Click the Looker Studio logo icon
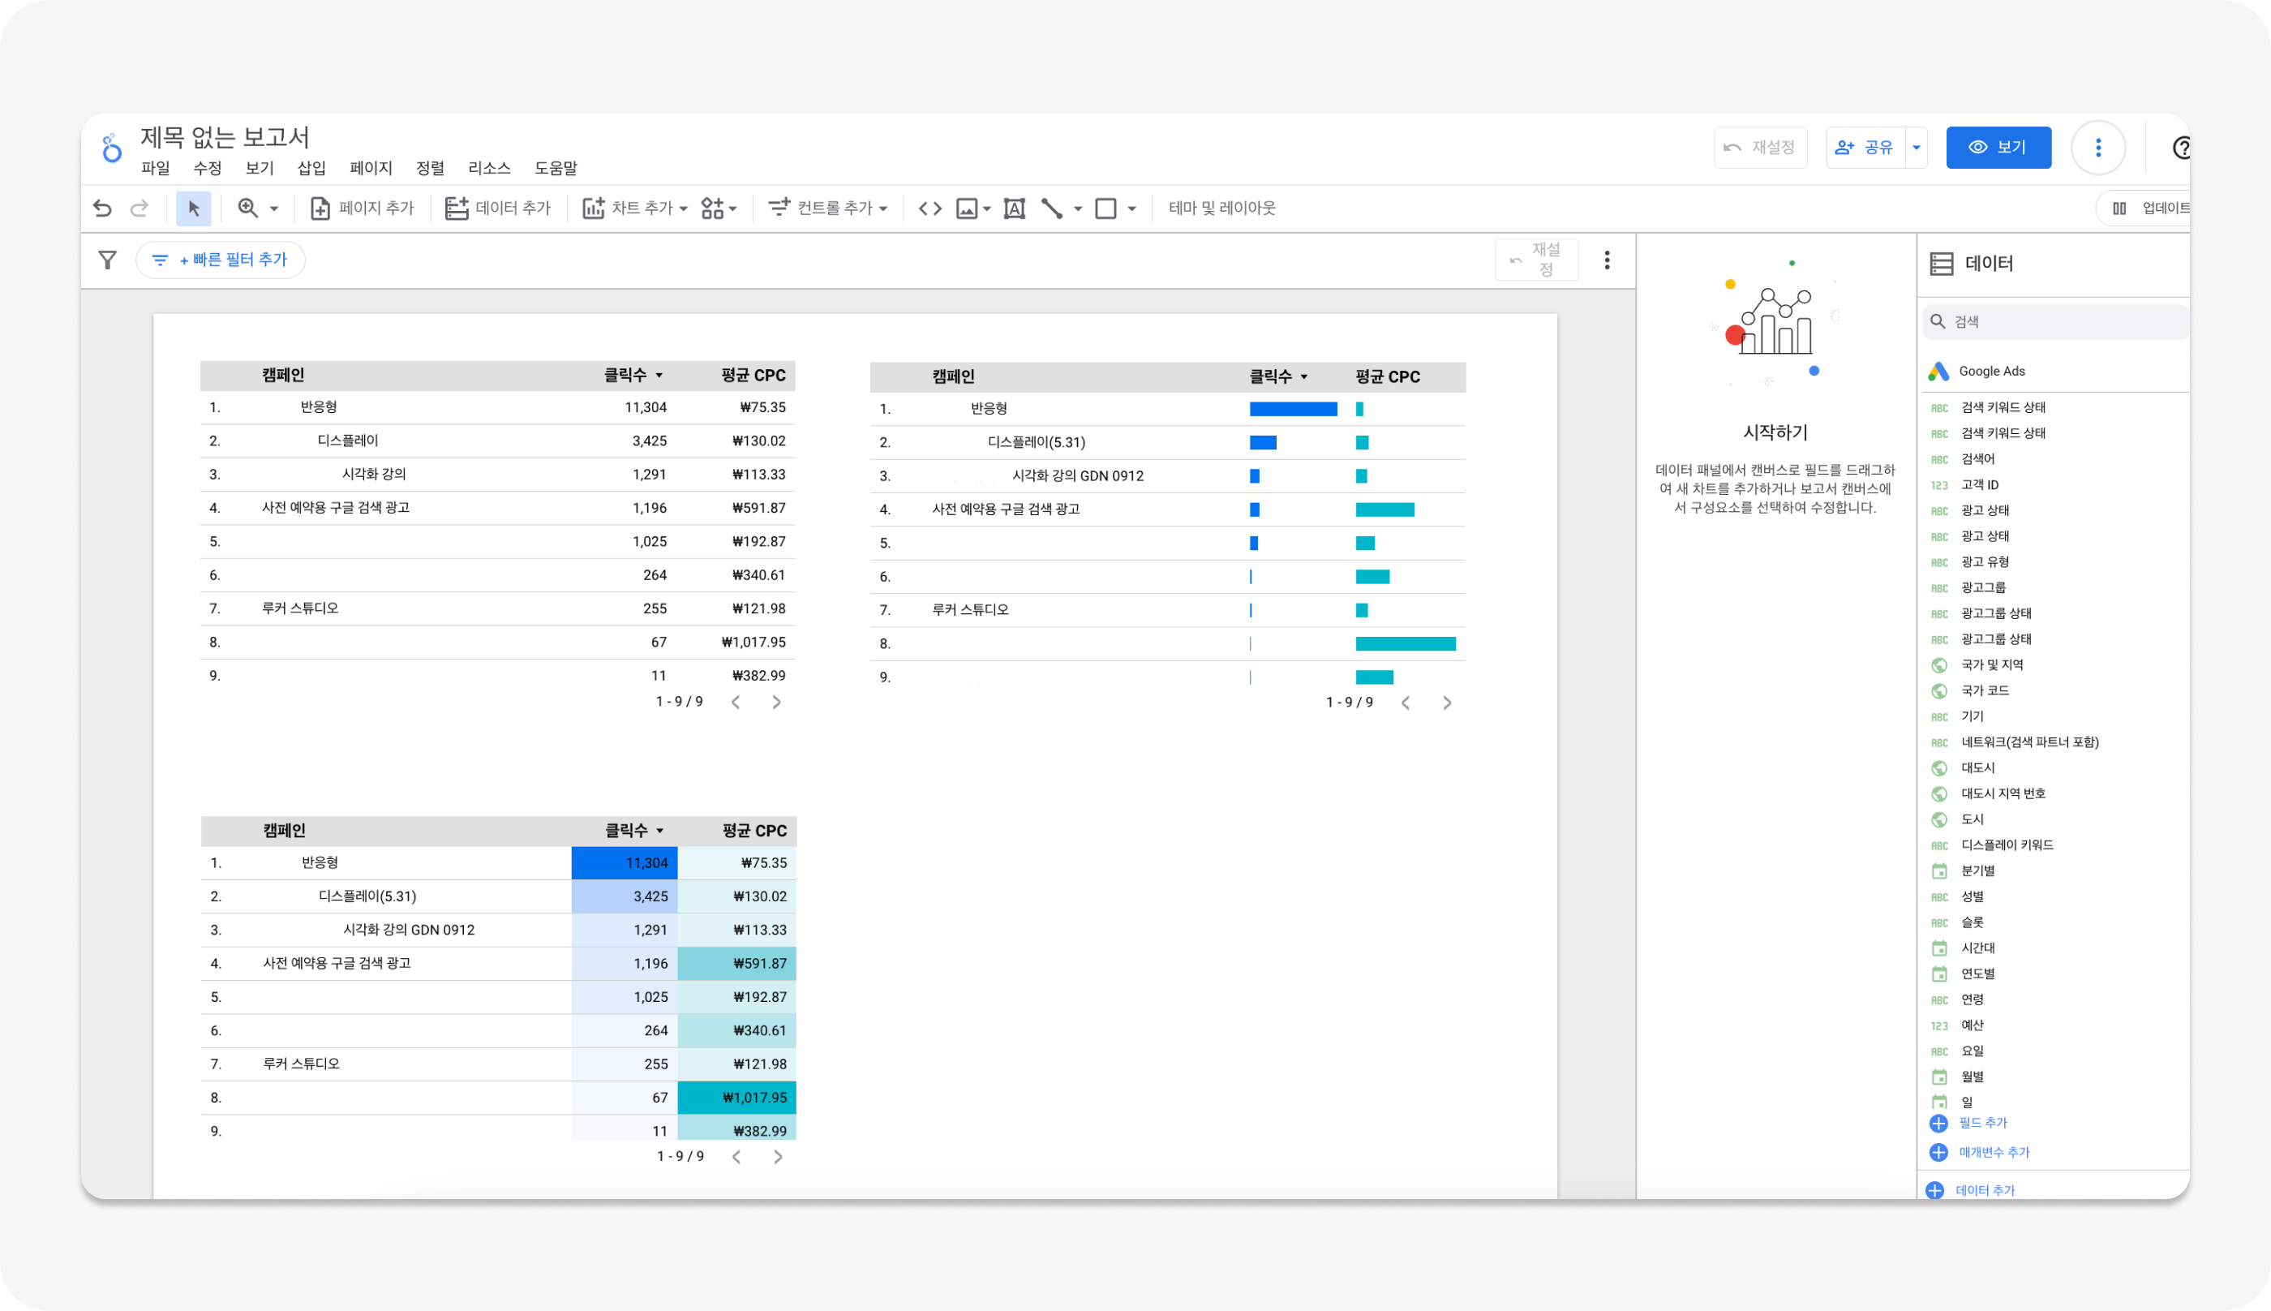The image size is (2271, 1311). click(112, 148)
